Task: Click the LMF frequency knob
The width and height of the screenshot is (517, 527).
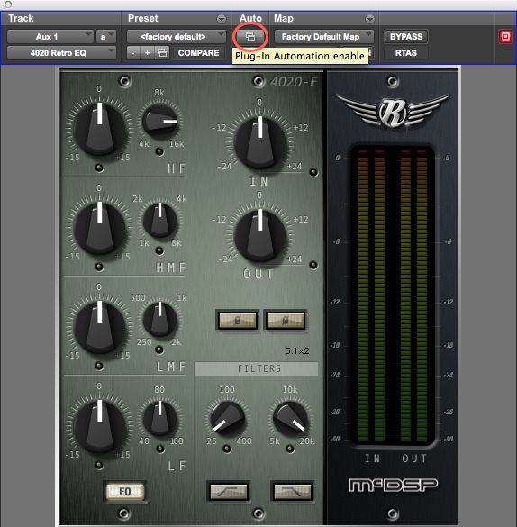Action: [x=160, y=319]
